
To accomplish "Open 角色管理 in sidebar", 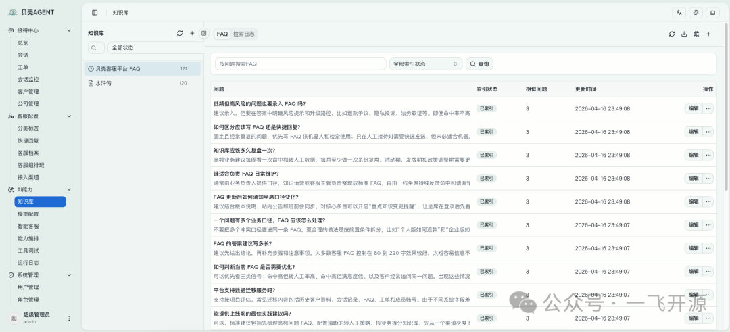I will [28, 300].
